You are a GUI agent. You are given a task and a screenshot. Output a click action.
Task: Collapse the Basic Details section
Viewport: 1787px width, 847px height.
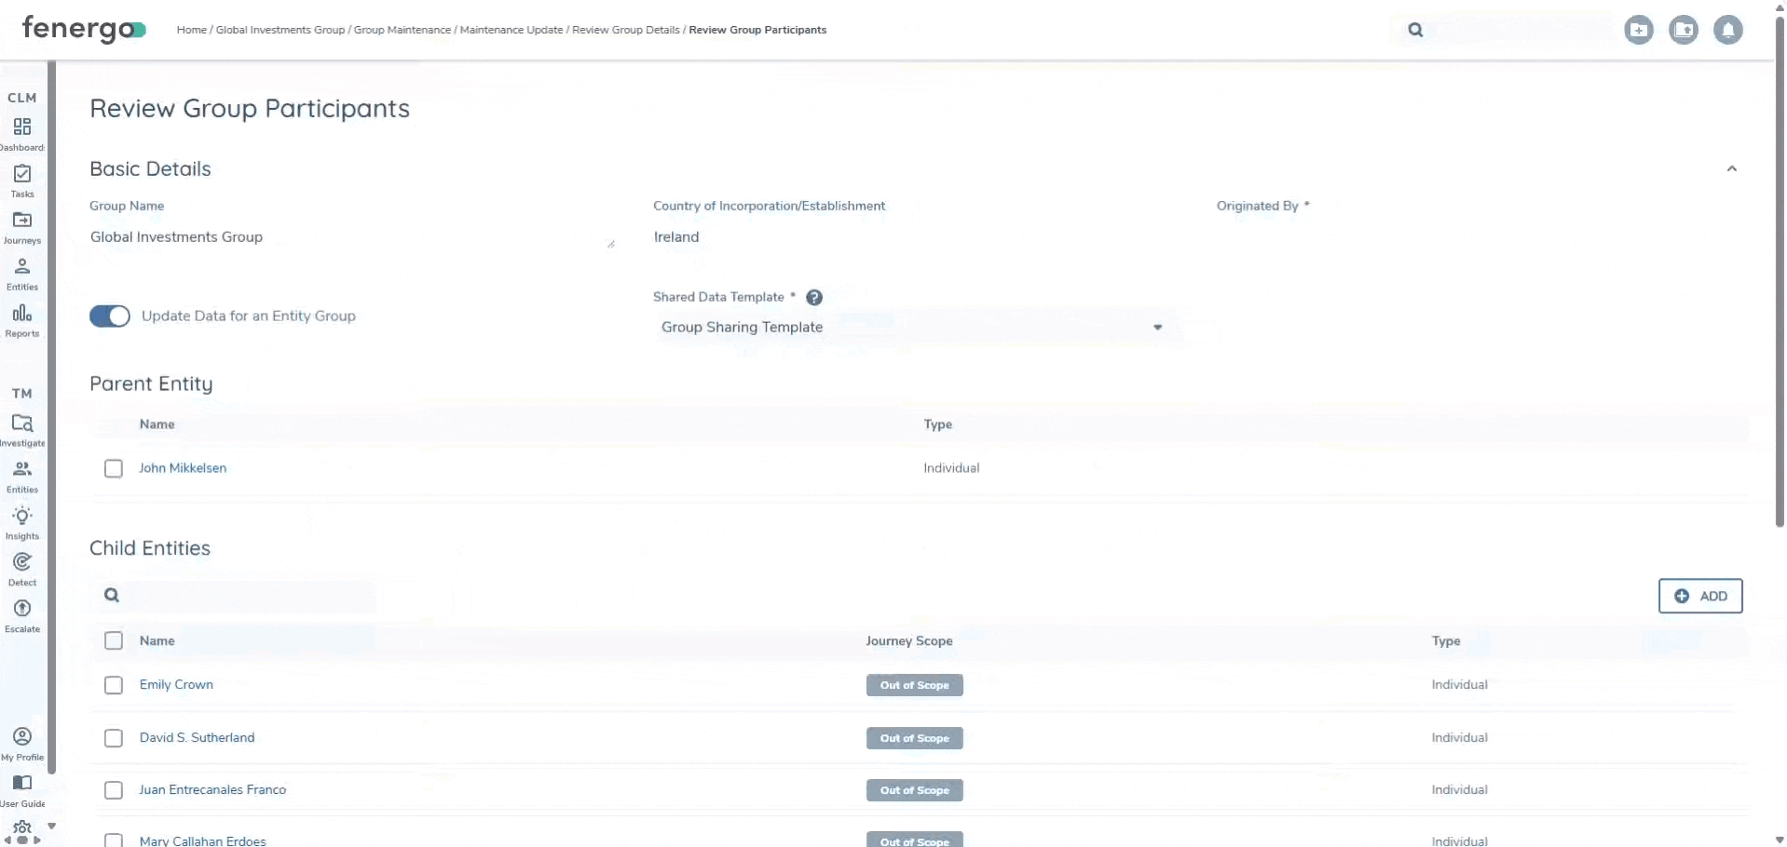pos(1731,169)
